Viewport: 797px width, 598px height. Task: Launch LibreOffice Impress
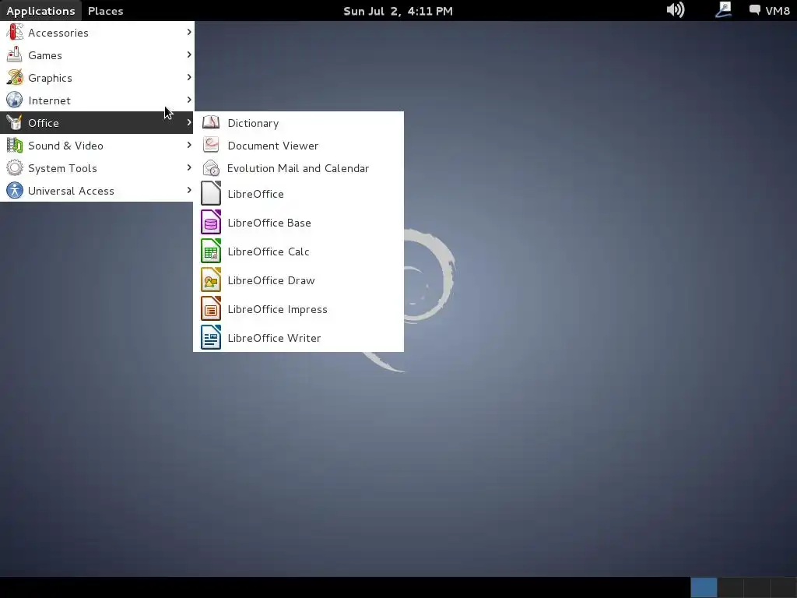click(298, 308)
